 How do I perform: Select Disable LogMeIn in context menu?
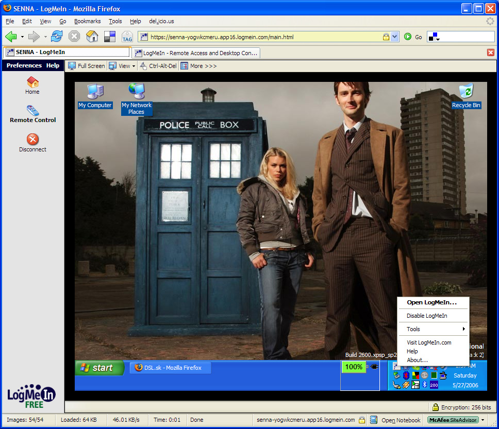(x=427, y=316)
